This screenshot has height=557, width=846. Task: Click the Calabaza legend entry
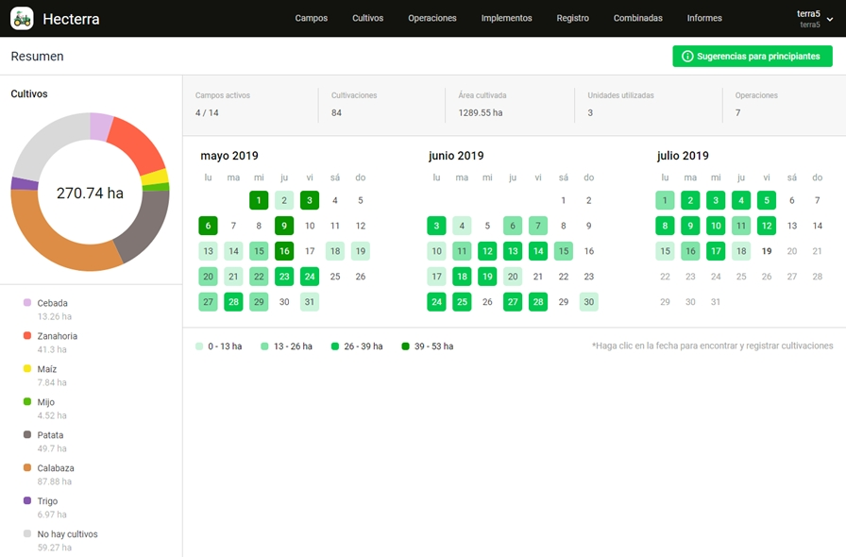point(57,468)
